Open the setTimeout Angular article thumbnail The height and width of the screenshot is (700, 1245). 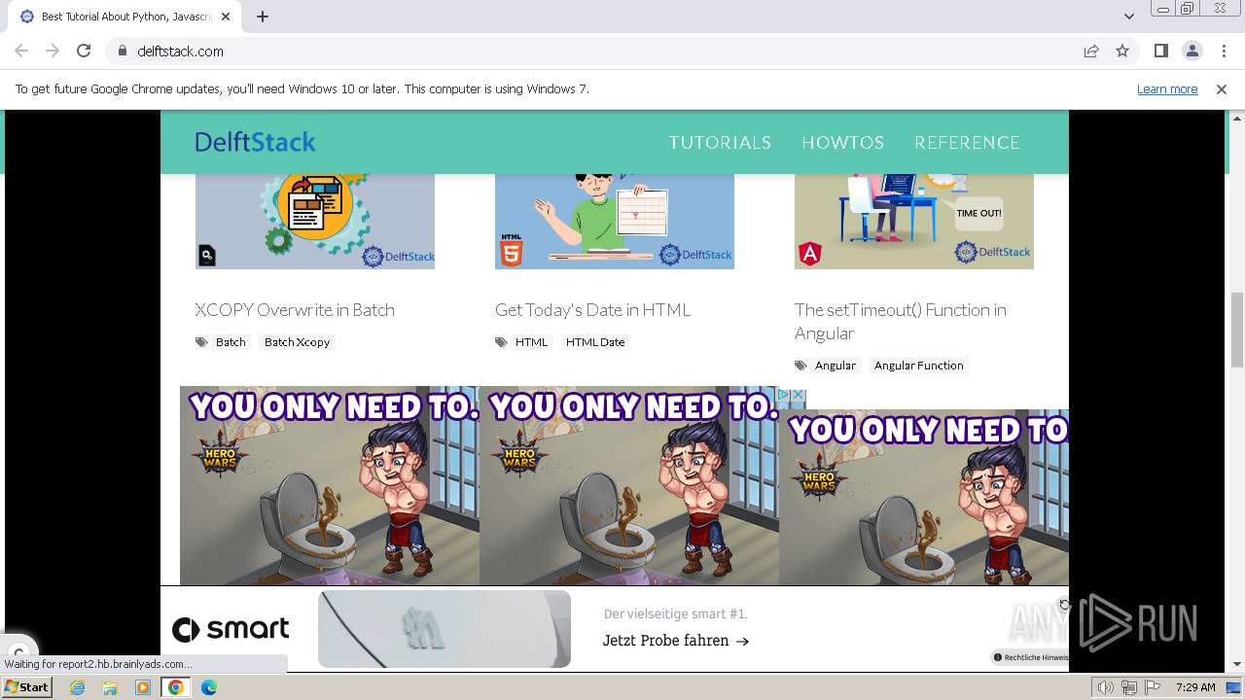point(914,222)
